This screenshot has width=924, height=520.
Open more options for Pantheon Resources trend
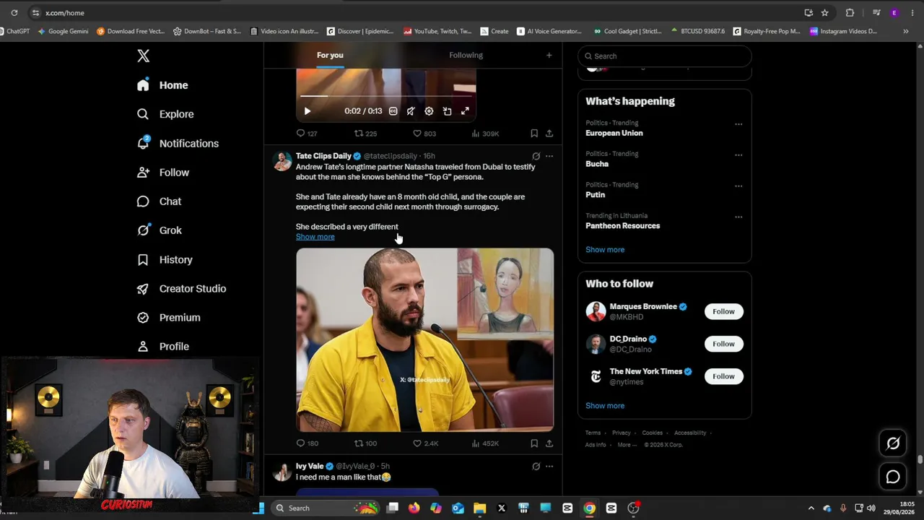point(738,217)
